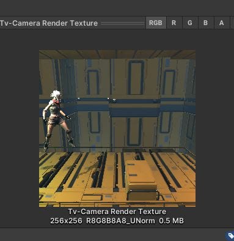Click the empty area above the preview header
Viewport: 234px width, 241px height.
117,8
